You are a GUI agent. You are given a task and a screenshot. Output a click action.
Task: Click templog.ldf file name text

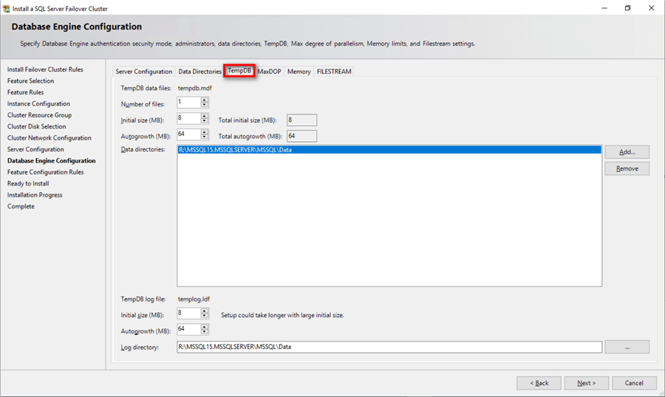coord(194,299)
